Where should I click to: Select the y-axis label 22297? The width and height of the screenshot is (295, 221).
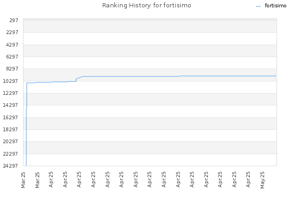11,154
